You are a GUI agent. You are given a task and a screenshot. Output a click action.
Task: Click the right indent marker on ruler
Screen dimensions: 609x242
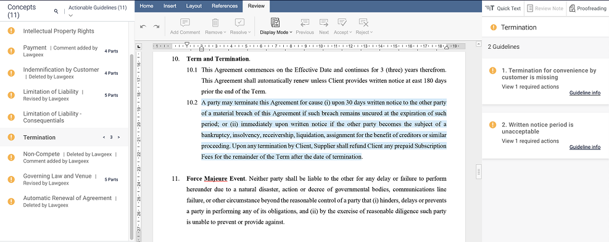[446, 48]
